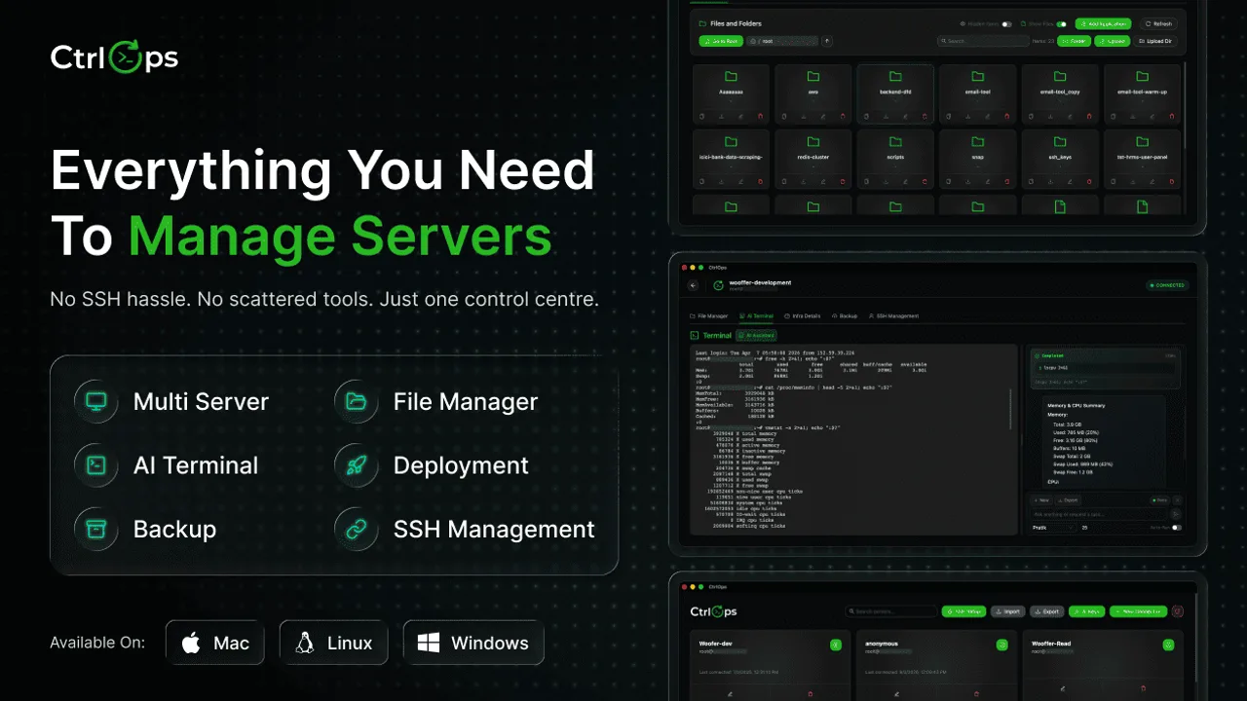Open the backend-dfd folder
The height and width of the screenshot is (701, 1247).
pyautogui.click(x=894, y=93)
